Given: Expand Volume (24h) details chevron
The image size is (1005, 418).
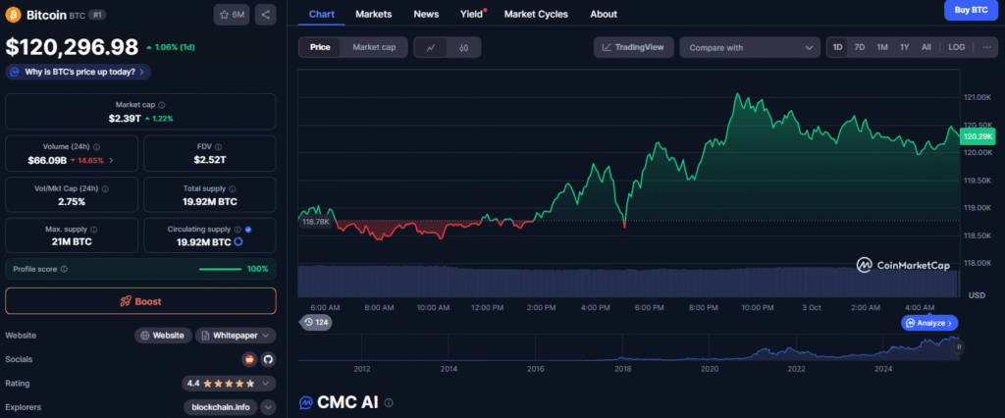Looking at the screenshot, I should pyautogui.click(x=112, y=160).
